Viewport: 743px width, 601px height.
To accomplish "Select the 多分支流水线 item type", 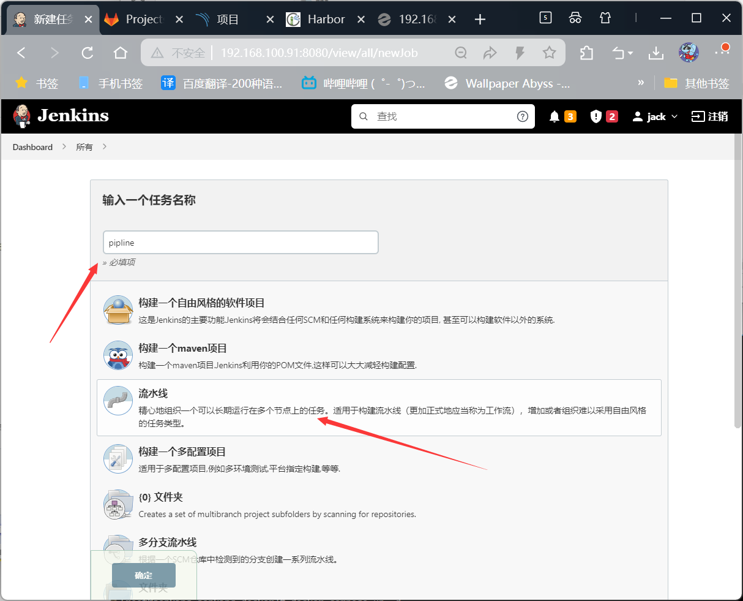I will [x=379, y=550].
